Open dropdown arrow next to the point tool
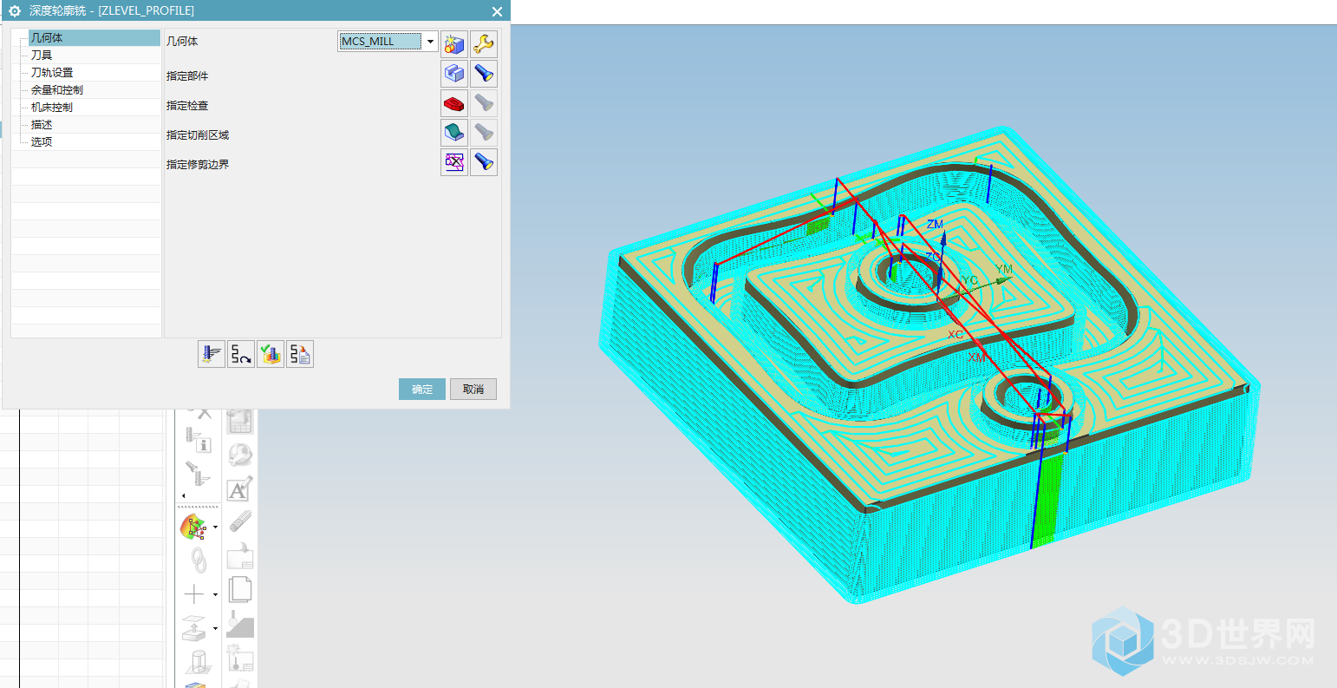 pyautogui.click(x=215, y=594)
